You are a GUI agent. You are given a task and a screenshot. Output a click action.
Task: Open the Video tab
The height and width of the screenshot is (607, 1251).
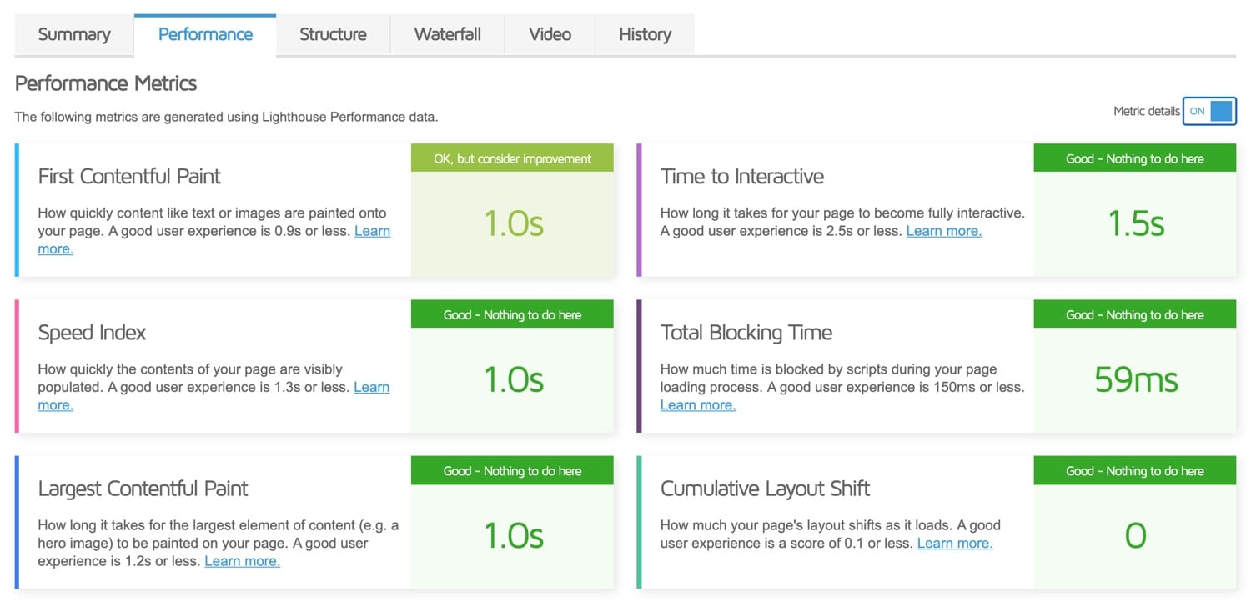(x=550, y=34)
